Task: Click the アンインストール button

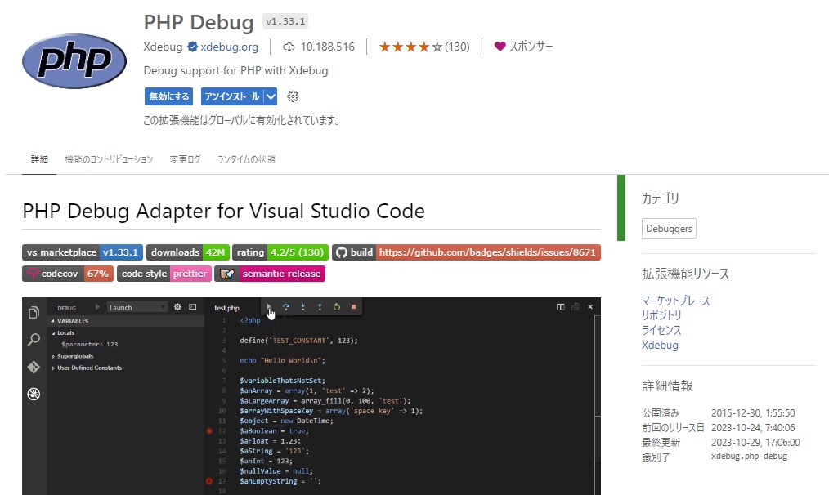Action: (232, 96)
